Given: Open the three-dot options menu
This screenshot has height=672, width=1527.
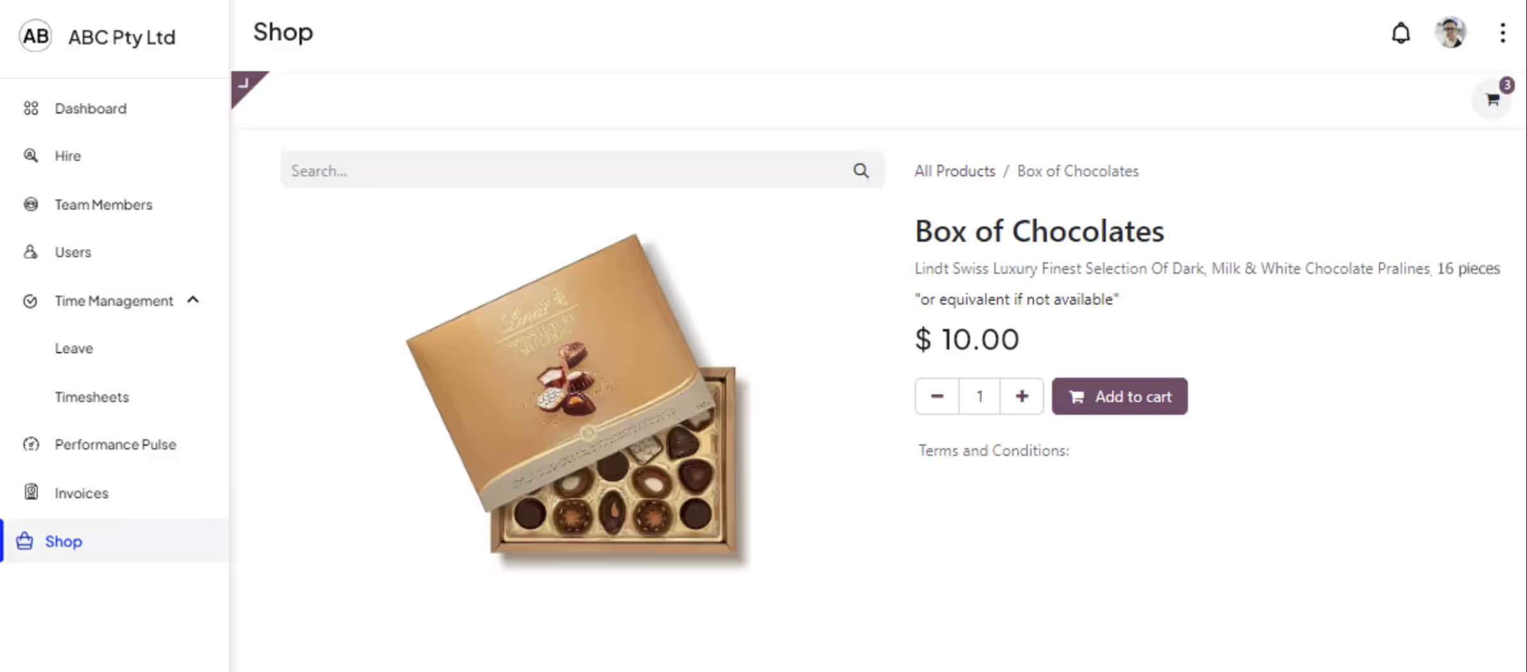Looking at the screenshot, I should pos(1503,33).
